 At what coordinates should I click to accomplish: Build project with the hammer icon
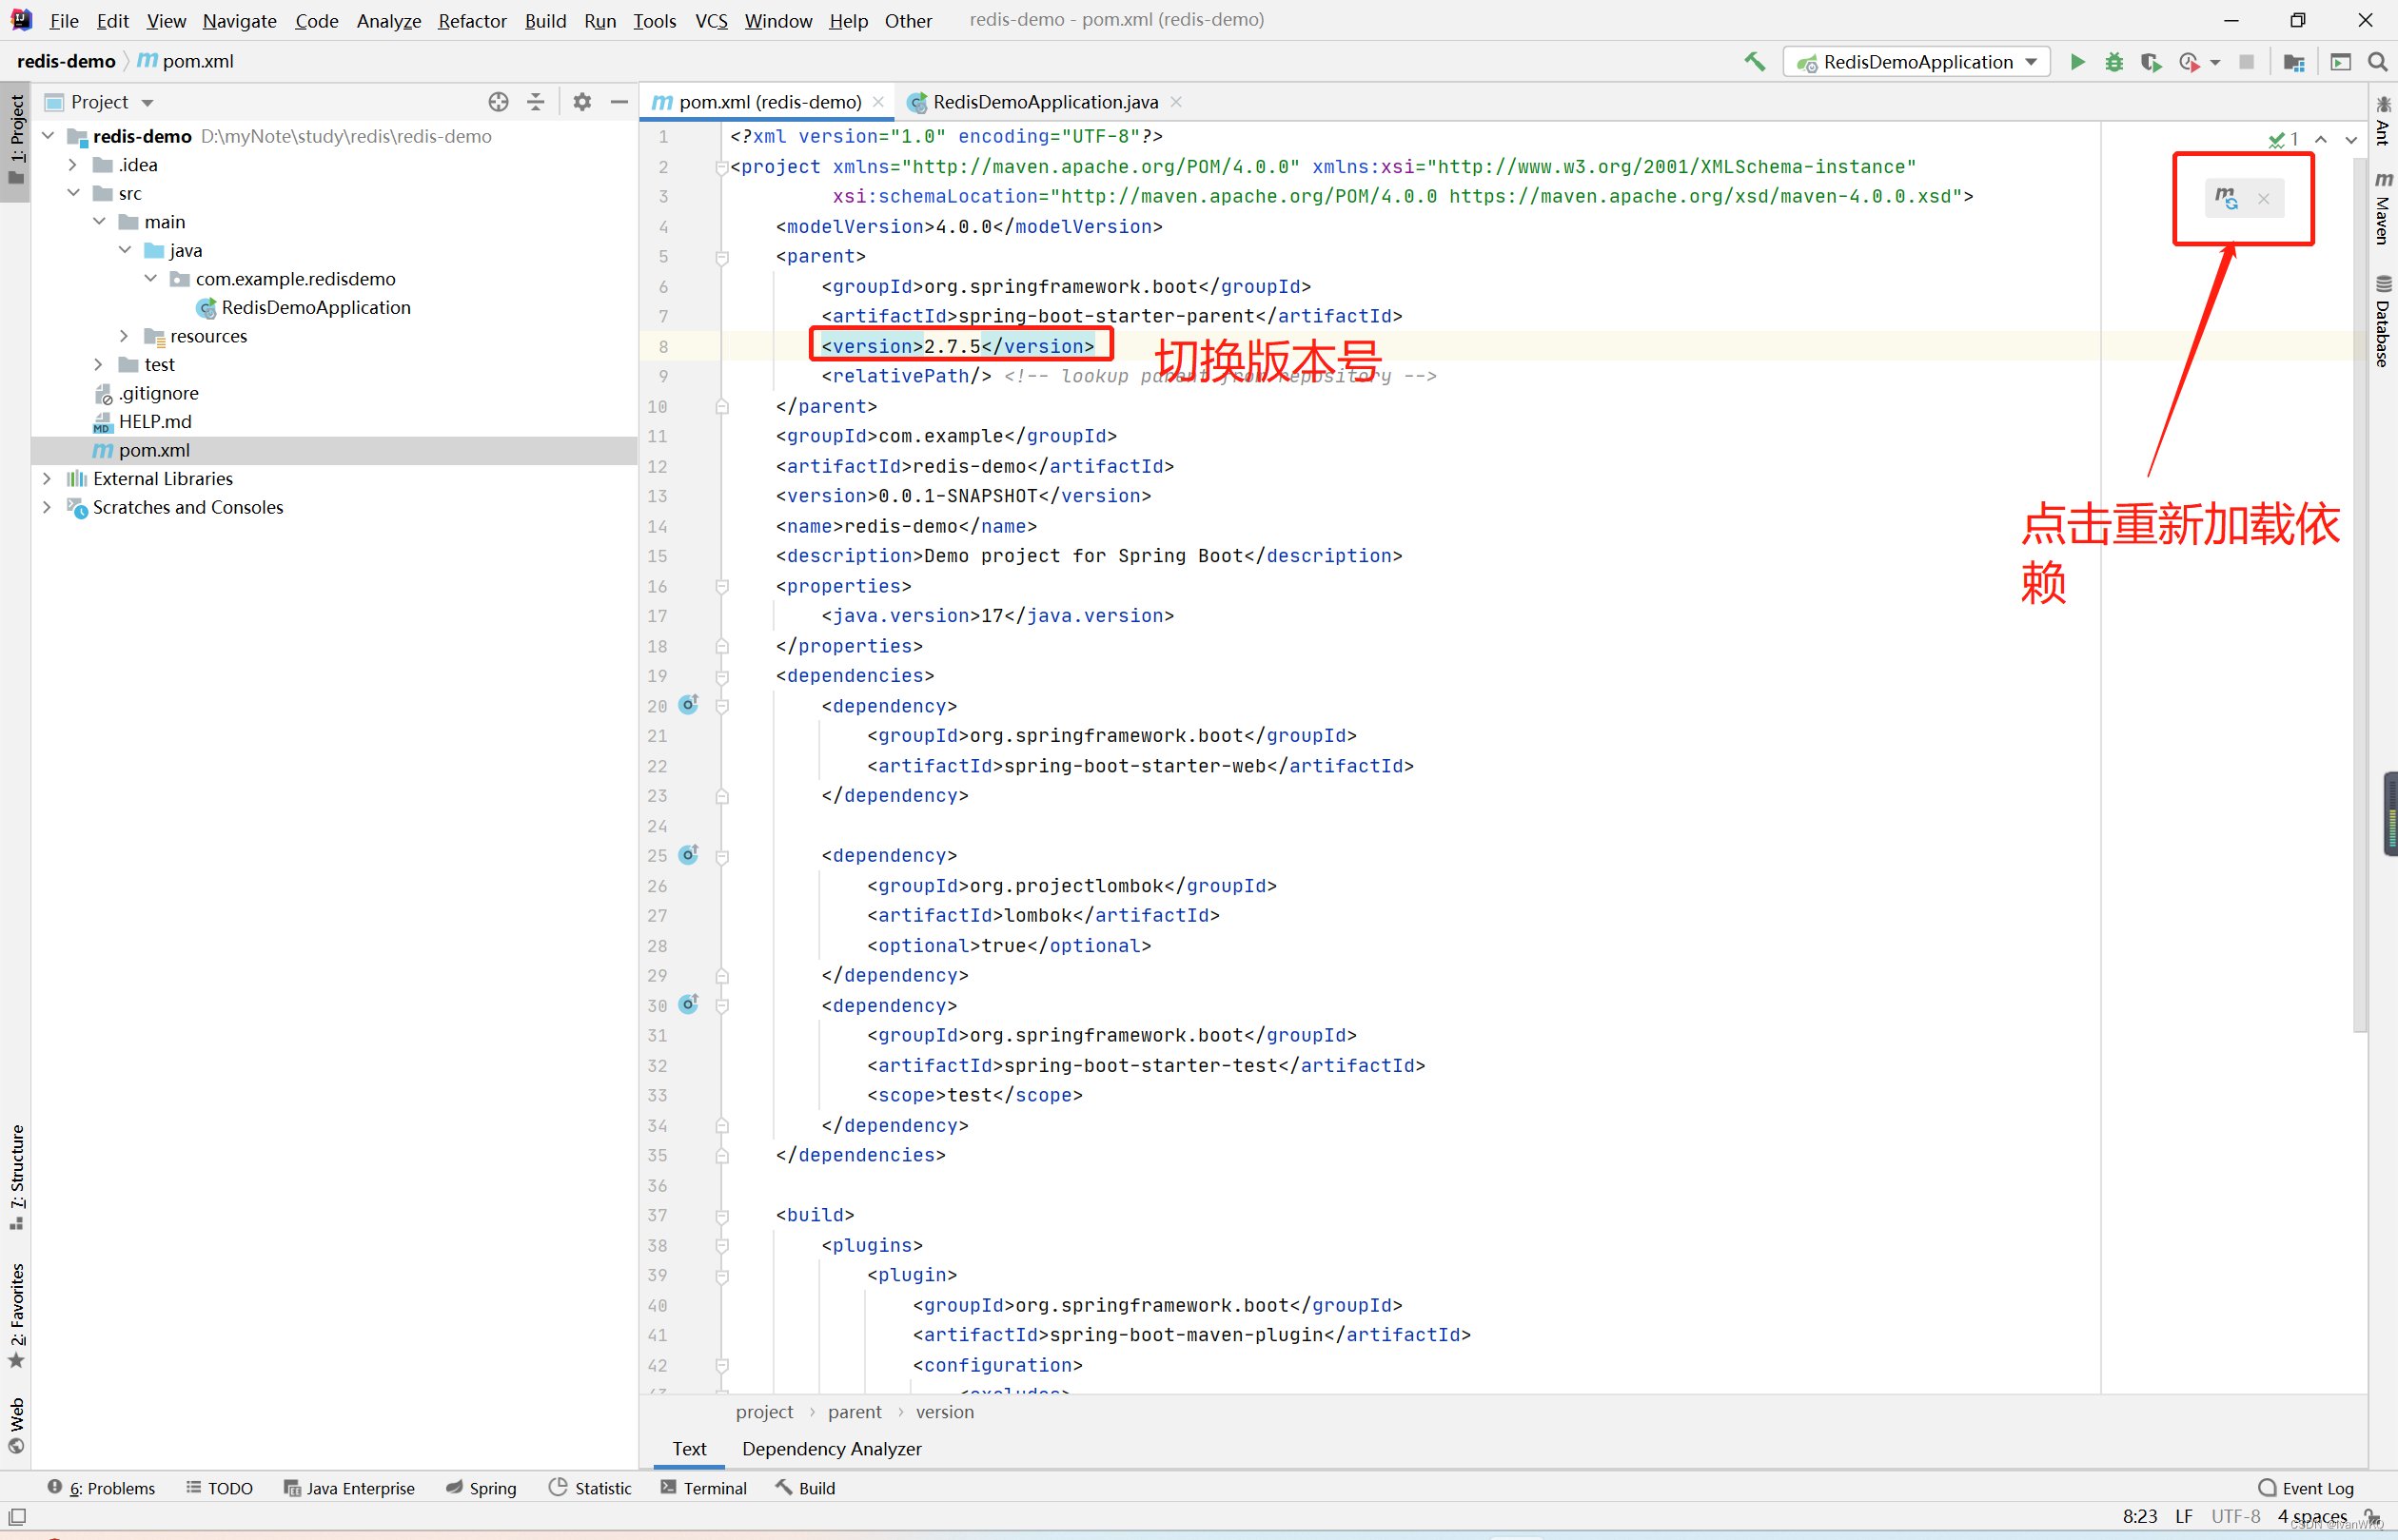pos(1755,62)
